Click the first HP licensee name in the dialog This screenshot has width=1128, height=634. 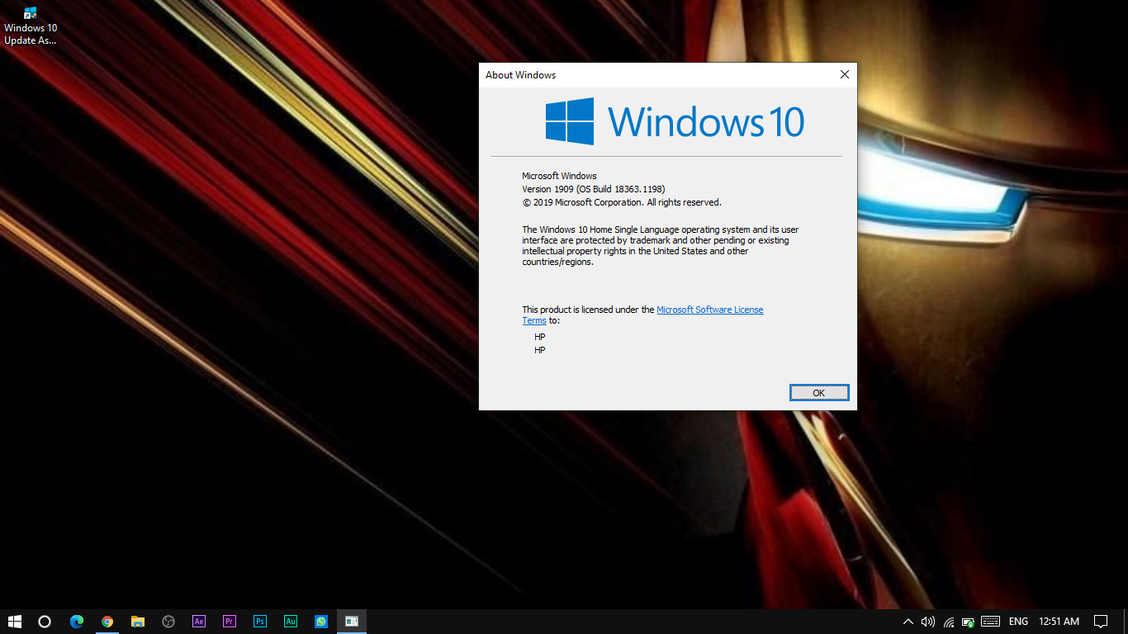(539, 337)
